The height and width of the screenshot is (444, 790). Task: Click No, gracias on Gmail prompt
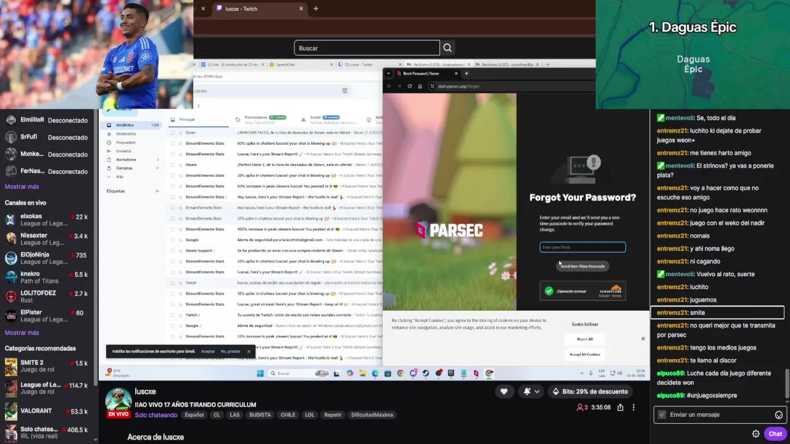pyautogui.click(x=230, y=351)
